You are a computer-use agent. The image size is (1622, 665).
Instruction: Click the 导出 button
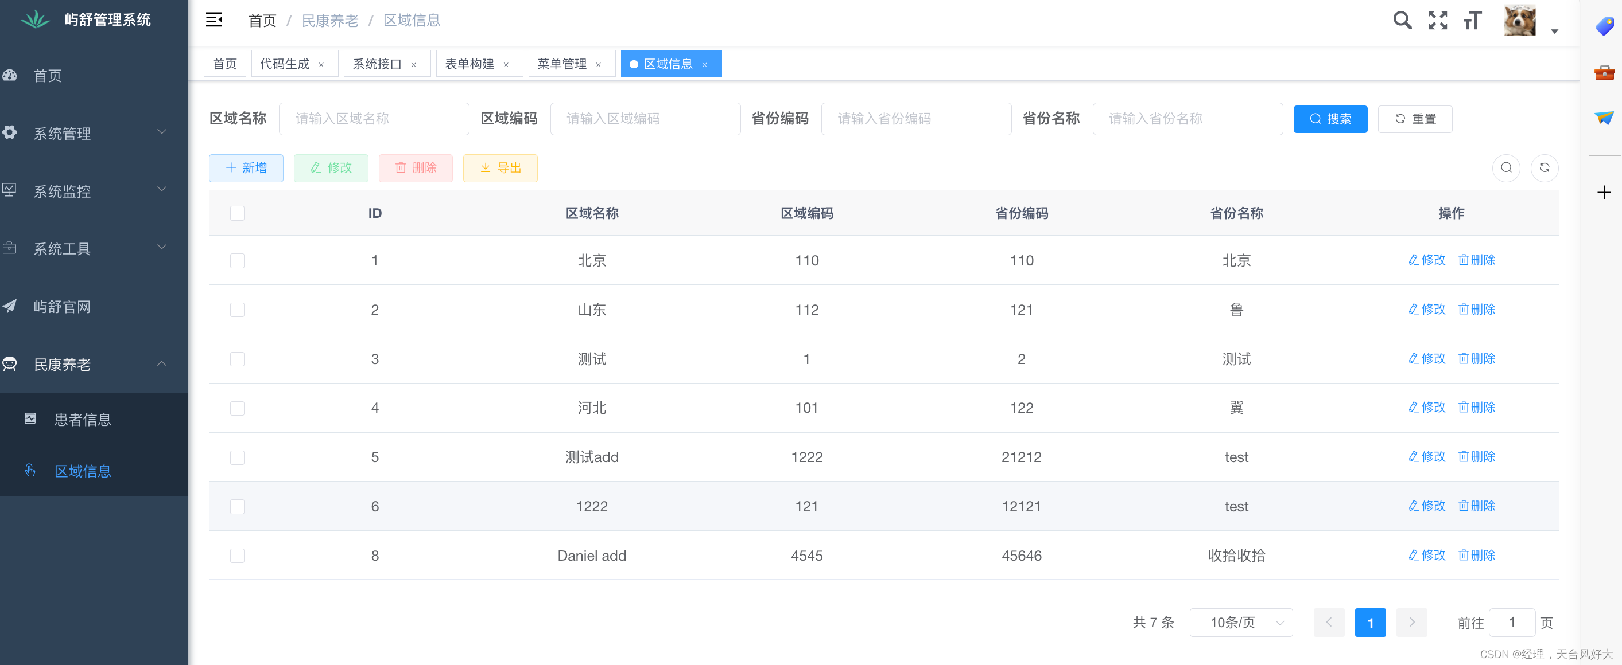click(x=500, y=168)
